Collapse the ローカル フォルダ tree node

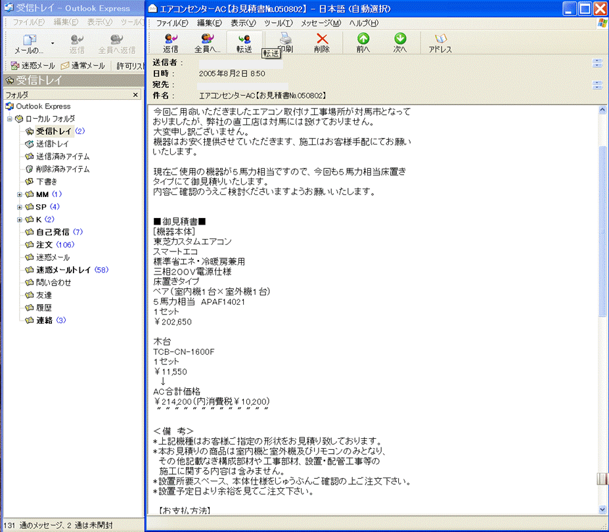[x=10, y=119]
